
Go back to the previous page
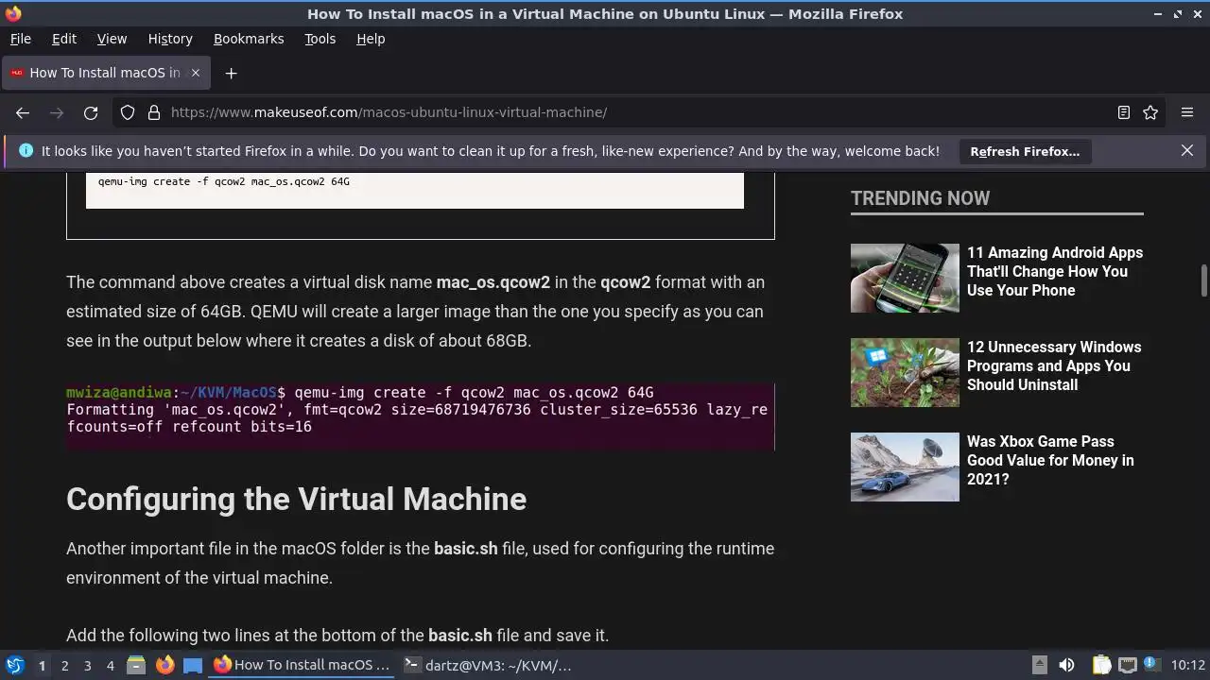(23, 112)
